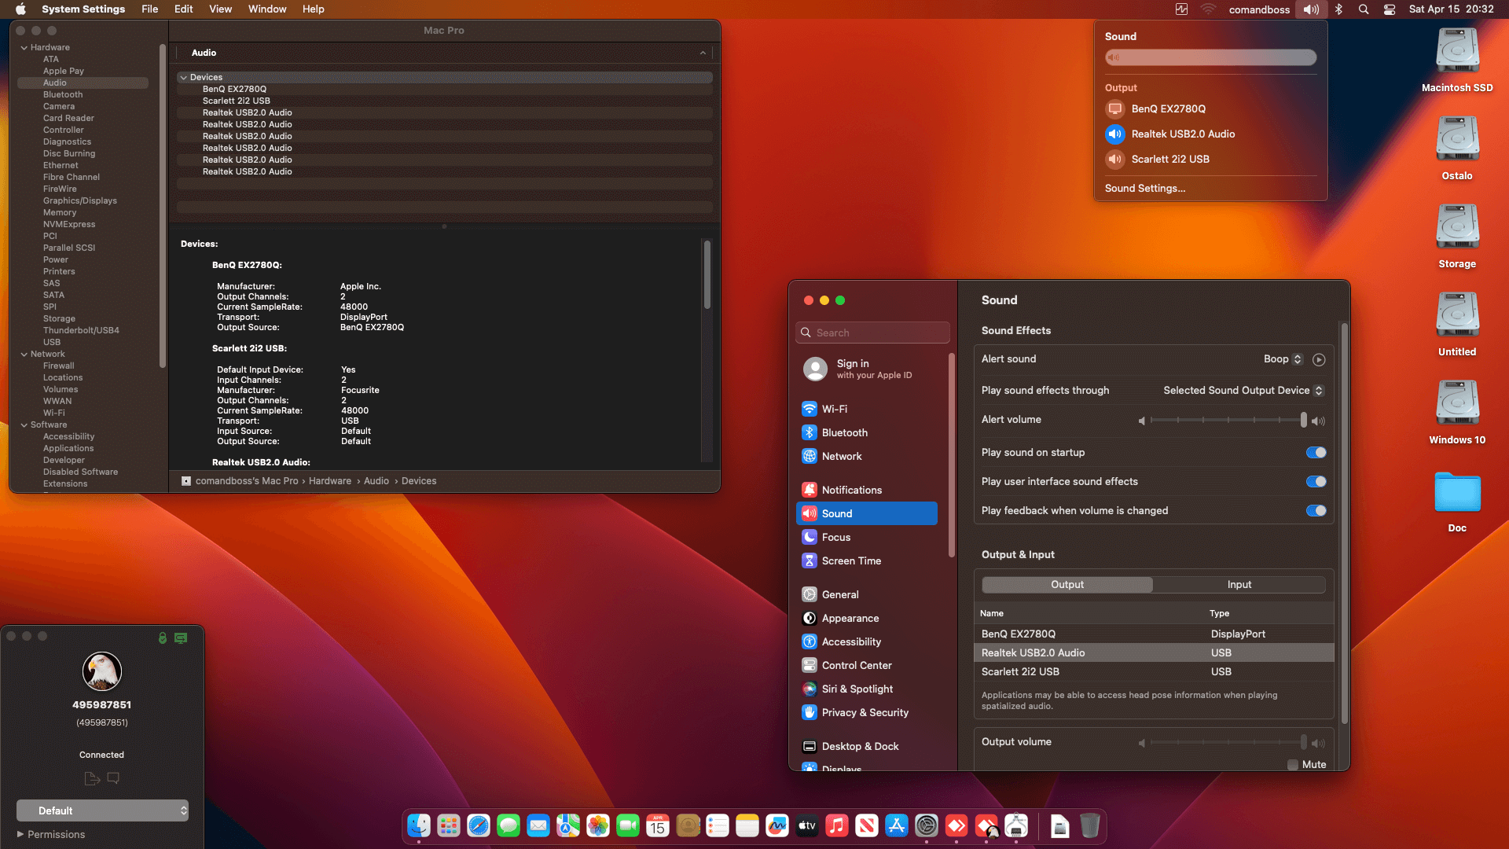Toggle Play user interface sound effects

tap(1316, 482)
